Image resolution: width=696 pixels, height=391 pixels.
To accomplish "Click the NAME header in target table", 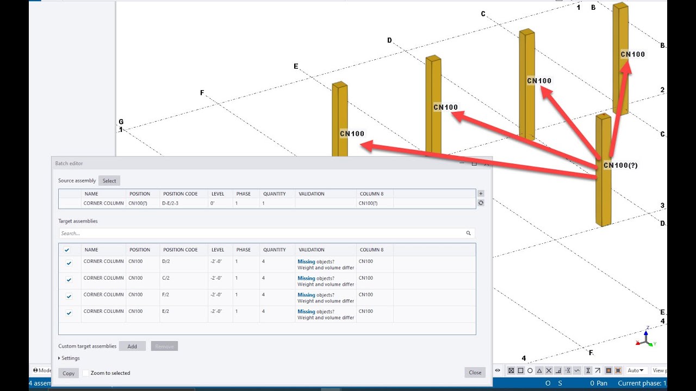I will pyautogui.click(x=91, y=250).
